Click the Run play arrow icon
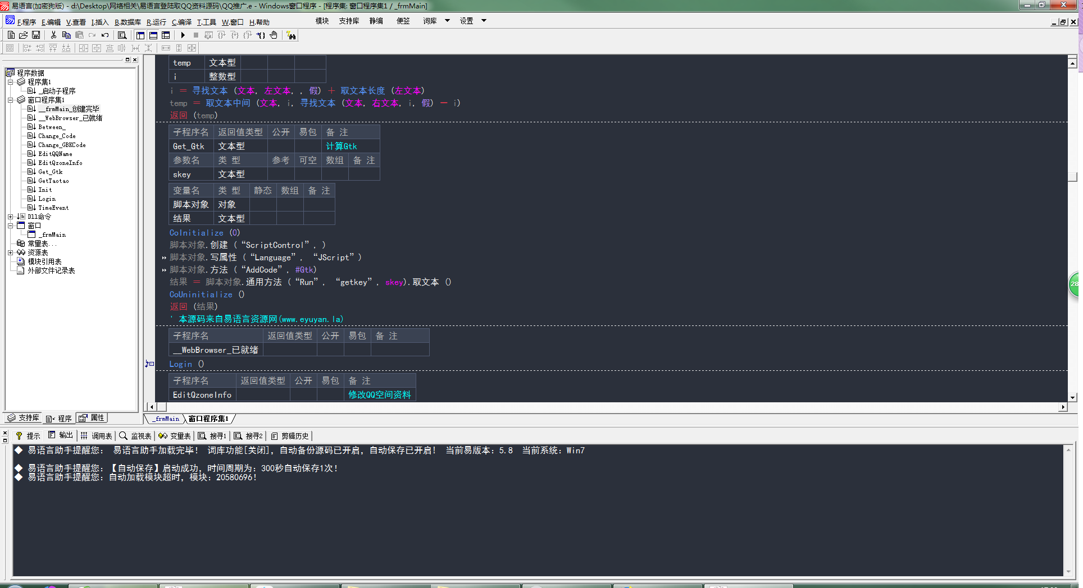1083x588 pixels. [183, 35]
